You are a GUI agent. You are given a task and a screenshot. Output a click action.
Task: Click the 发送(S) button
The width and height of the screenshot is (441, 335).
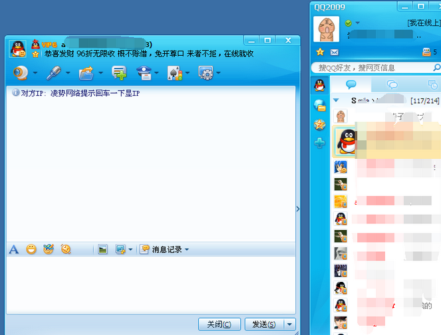(264, 324)
